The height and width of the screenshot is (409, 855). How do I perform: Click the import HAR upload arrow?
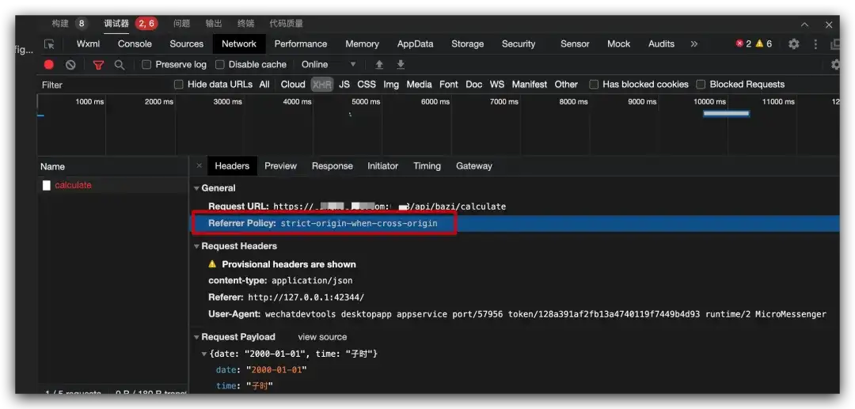pos(379,65)
